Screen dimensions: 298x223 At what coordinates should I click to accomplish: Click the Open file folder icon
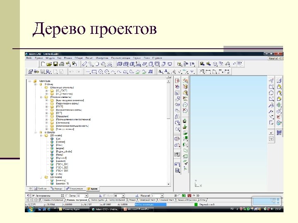(x=49, y=64)
